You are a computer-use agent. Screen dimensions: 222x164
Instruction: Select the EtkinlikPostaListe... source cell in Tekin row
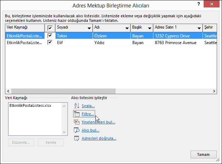(25, 36)
